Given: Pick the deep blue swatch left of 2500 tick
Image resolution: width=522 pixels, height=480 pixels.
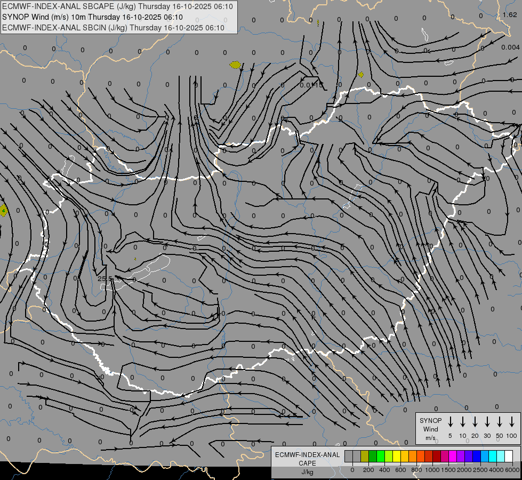Looking at the screenshot, I should pos(476,456).
